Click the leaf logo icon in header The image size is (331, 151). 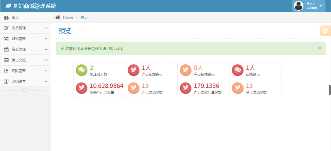(8, 6)
